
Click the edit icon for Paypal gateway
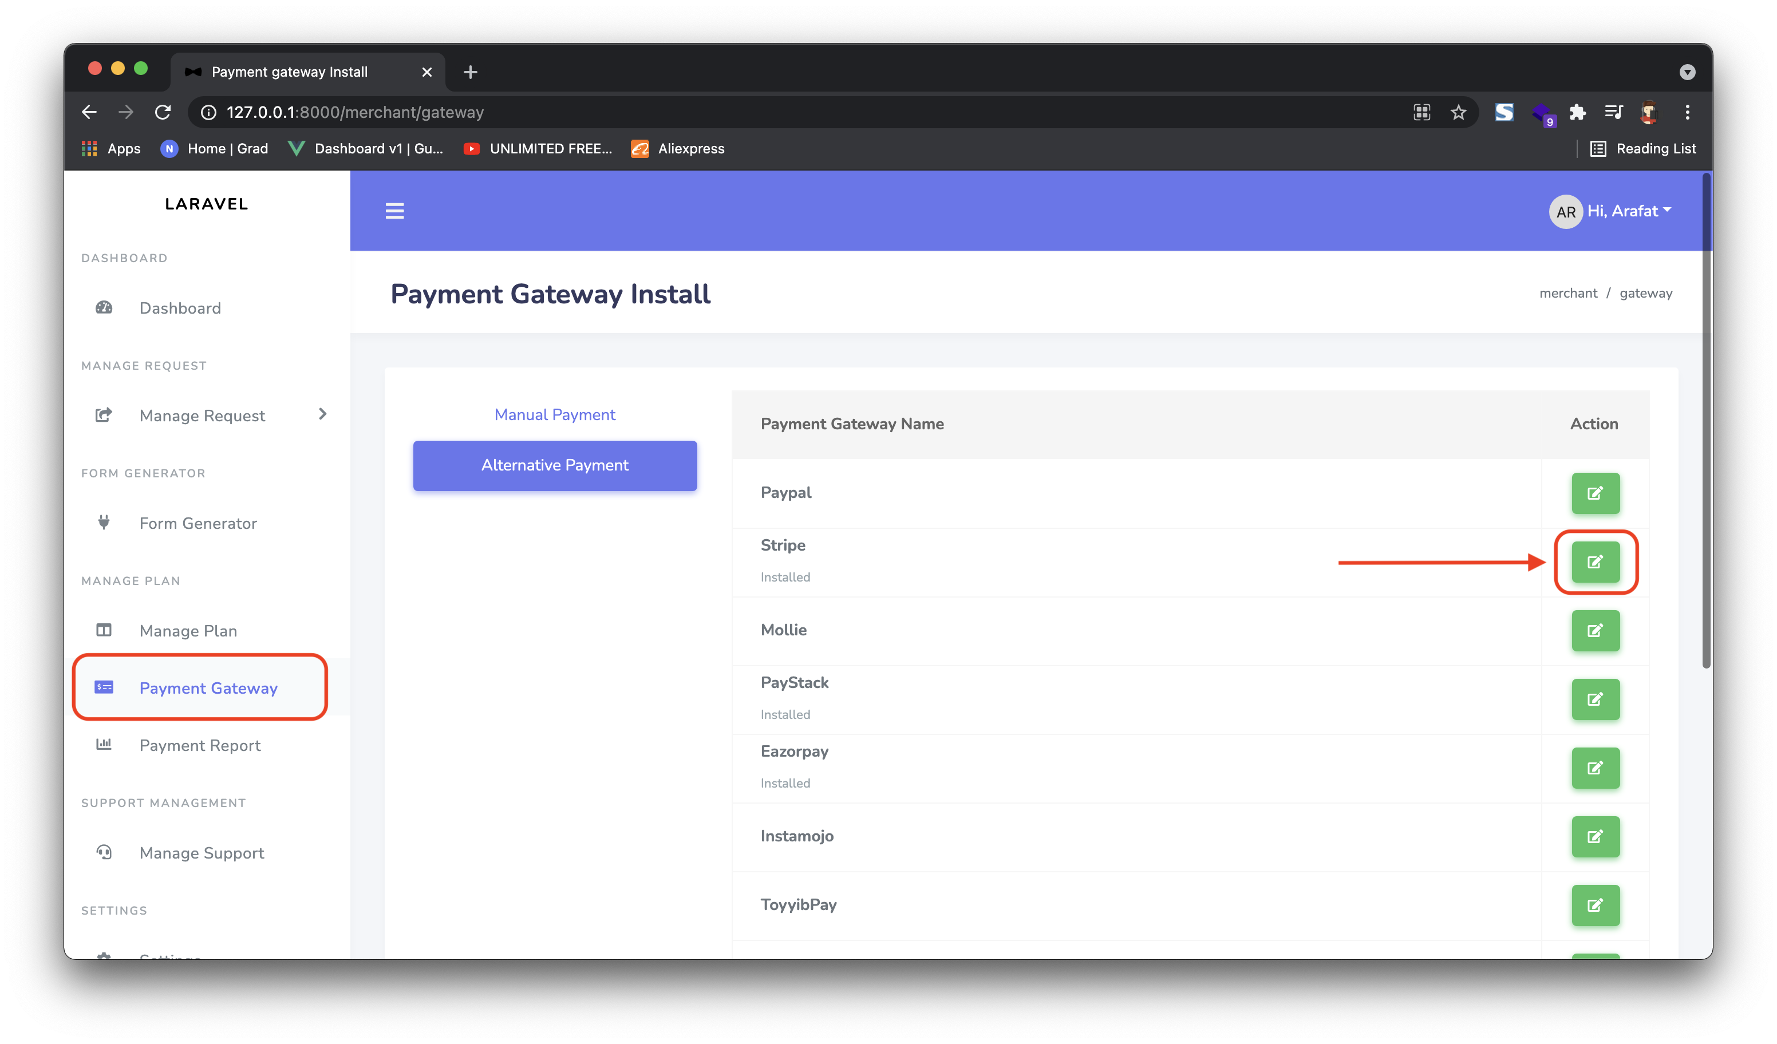tap(1595, 493)
